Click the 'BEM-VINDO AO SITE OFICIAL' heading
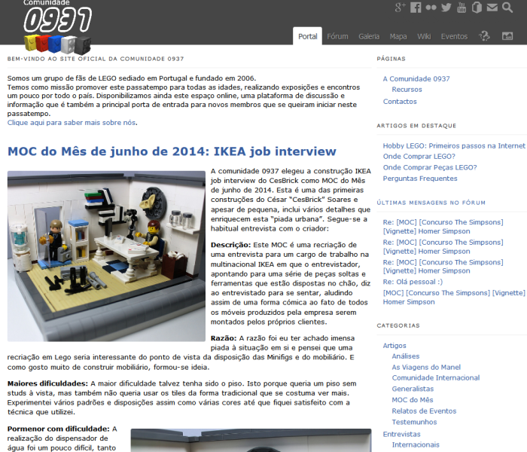This screenshot has width=527, height=452. [x=96, y=59]
